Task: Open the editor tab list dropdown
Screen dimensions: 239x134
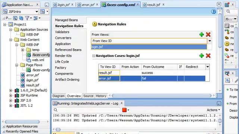Action: tap(219, 4)
